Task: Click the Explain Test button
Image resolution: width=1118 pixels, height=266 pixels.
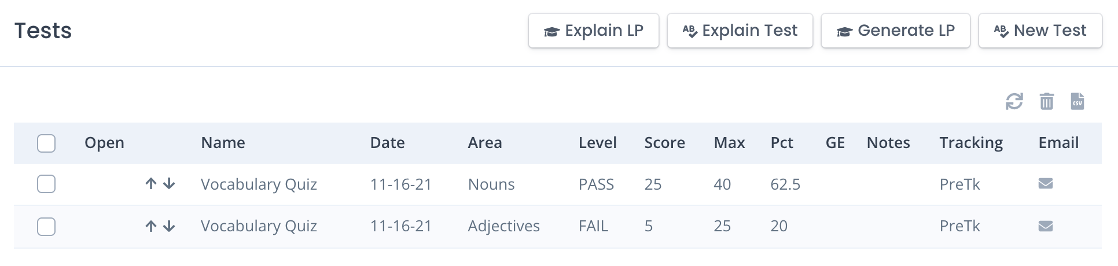Action: click(740, 31)
